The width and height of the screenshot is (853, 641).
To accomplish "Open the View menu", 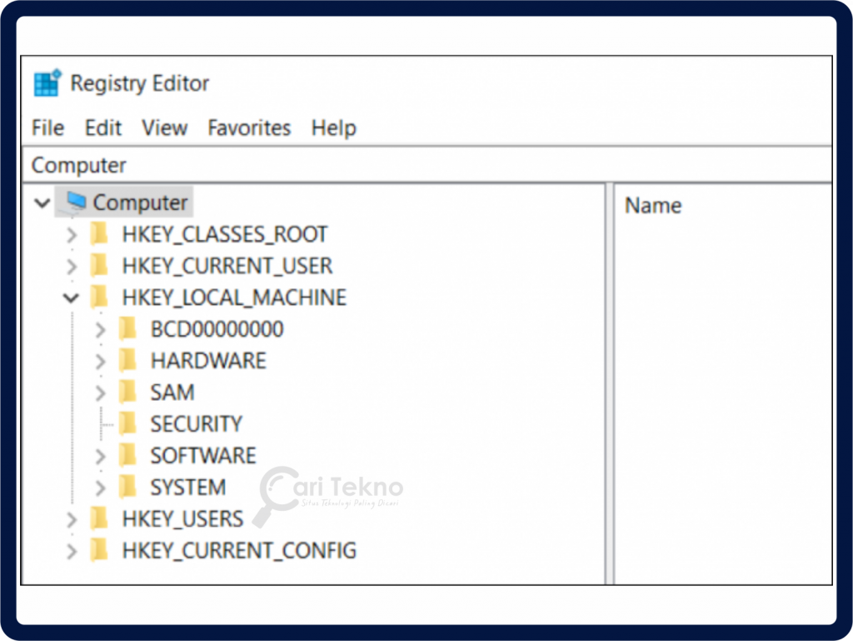I will click(x=164, y=128).
